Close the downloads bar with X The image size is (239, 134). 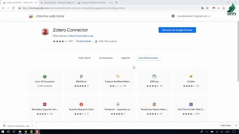[x=236, y=125]
